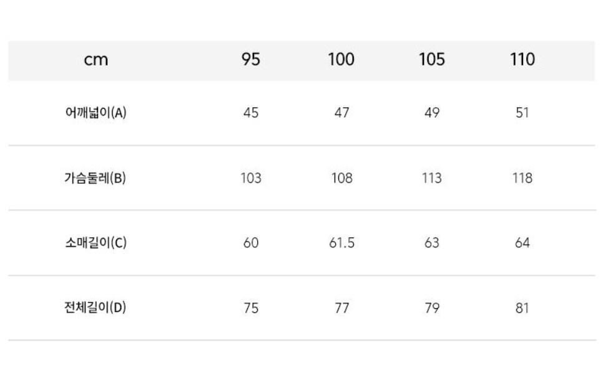Click sleeve length value 64

(522, 242)
